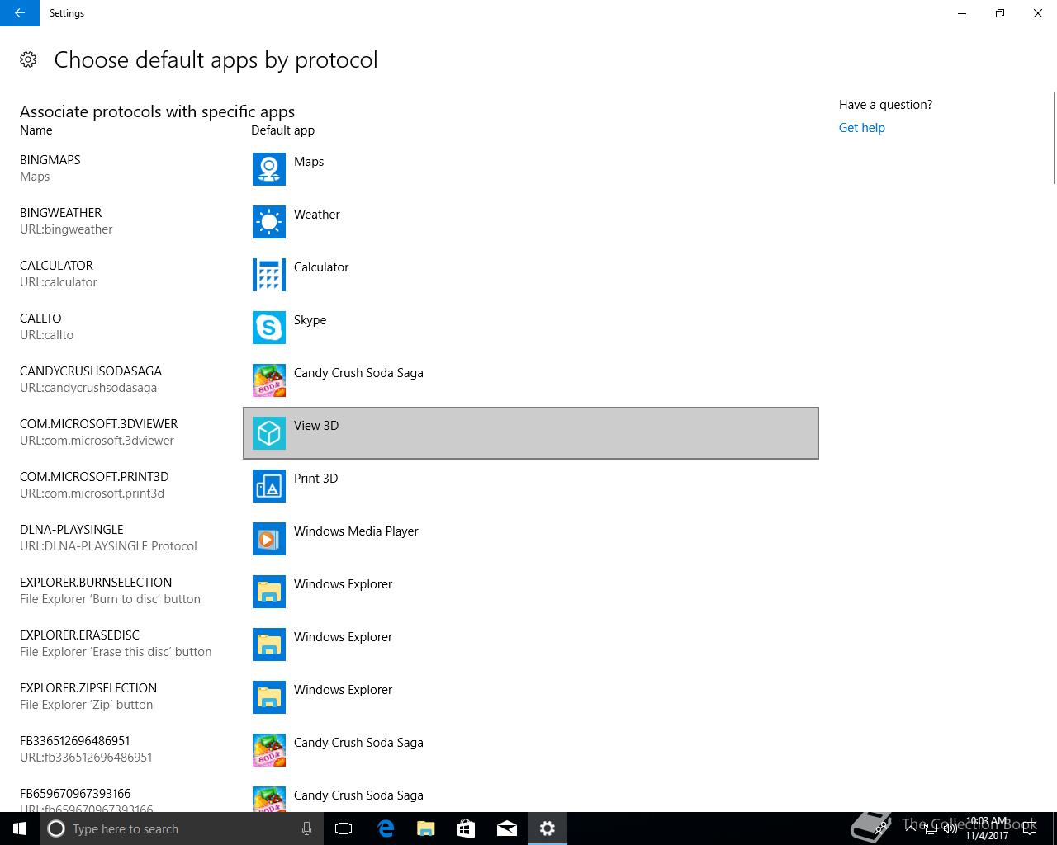Open Microsoft Store from the taskbar
This screenshot has width=1057, height=845.
click(x=467, y=828)
